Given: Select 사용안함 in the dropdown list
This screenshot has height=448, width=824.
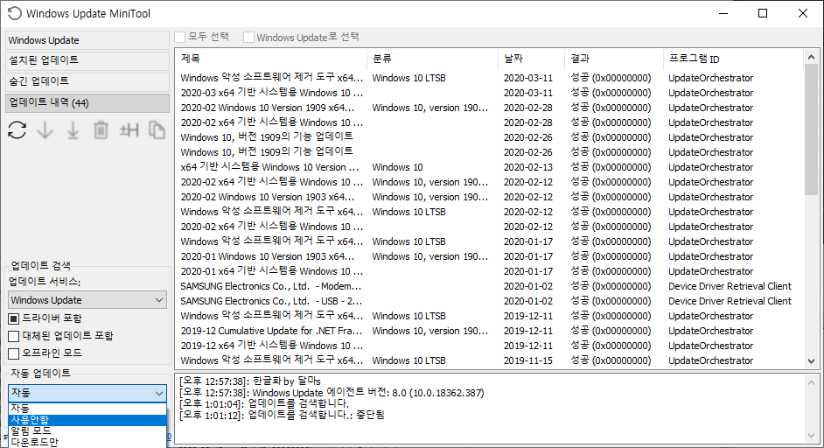Looking at the screenshot, I should (87, 420).
